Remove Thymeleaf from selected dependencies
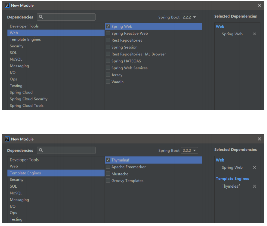The height and width of the screenshot is (226, 267). pyautogui.click(x=254, y=186)
